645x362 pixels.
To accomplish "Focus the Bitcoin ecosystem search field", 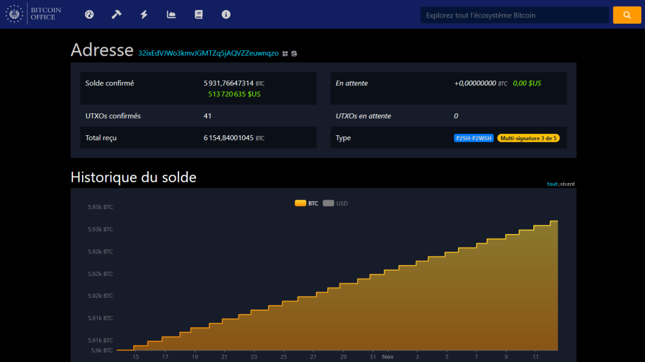I will [514, 15].
